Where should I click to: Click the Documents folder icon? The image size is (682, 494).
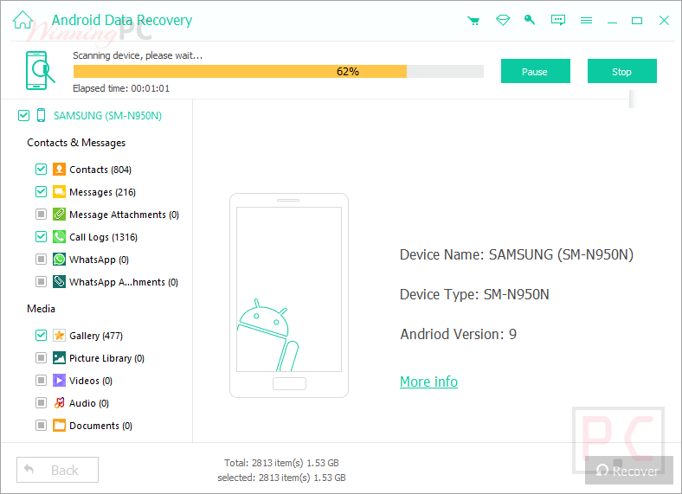click(x=59, y=426)
